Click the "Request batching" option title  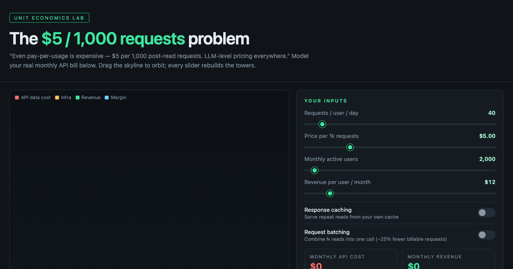click(327, 232)
